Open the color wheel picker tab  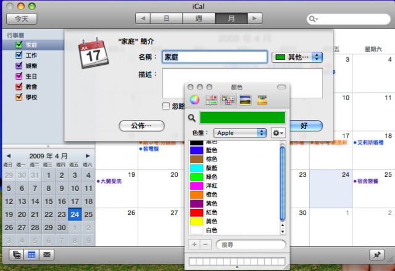tap(194, 100)
